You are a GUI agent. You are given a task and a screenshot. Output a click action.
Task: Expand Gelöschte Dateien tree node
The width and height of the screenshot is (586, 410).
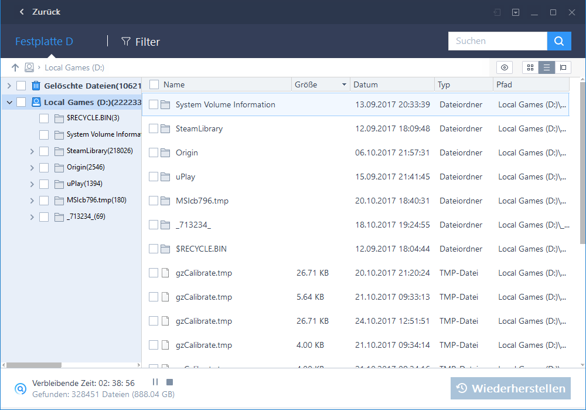coord(9,86)
